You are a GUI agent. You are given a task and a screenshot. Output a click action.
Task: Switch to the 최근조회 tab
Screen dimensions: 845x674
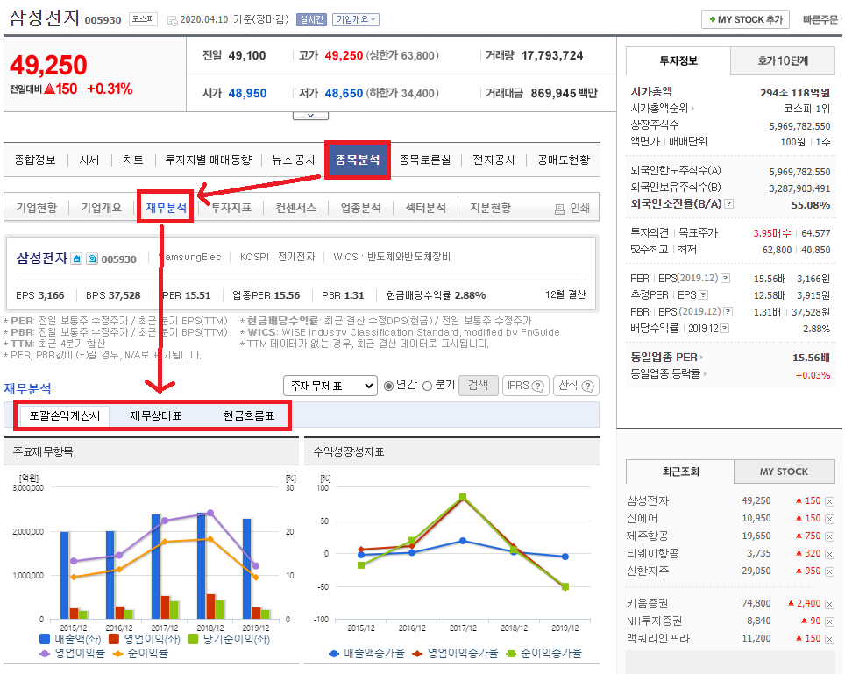680,472
